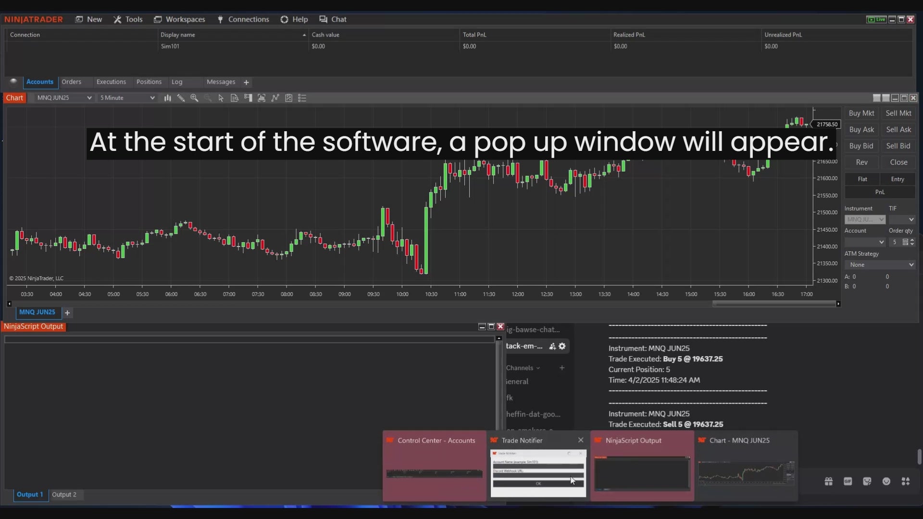Click the Sell Mkt button
The height and width of the screenshot is (519, 923).
pyautogui.click(x=898, y=113)
